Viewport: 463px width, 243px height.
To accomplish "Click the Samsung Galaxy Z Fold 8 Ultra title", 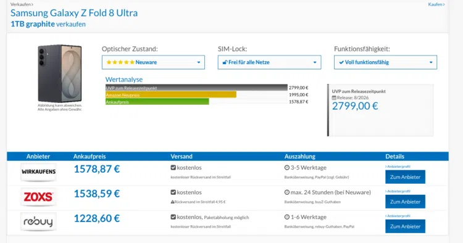I will 74,13.
